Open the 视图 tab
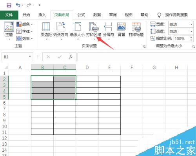This screenshot has height=156, width=196. 129,15
